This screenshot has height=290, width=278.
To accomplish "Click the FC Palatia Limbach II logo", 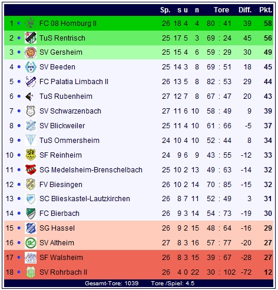I will [31, 82].
